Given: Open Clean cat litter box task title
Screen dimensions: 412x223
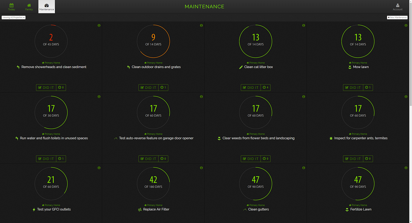Looking at the screenshot, I should [x=259, y=67].
